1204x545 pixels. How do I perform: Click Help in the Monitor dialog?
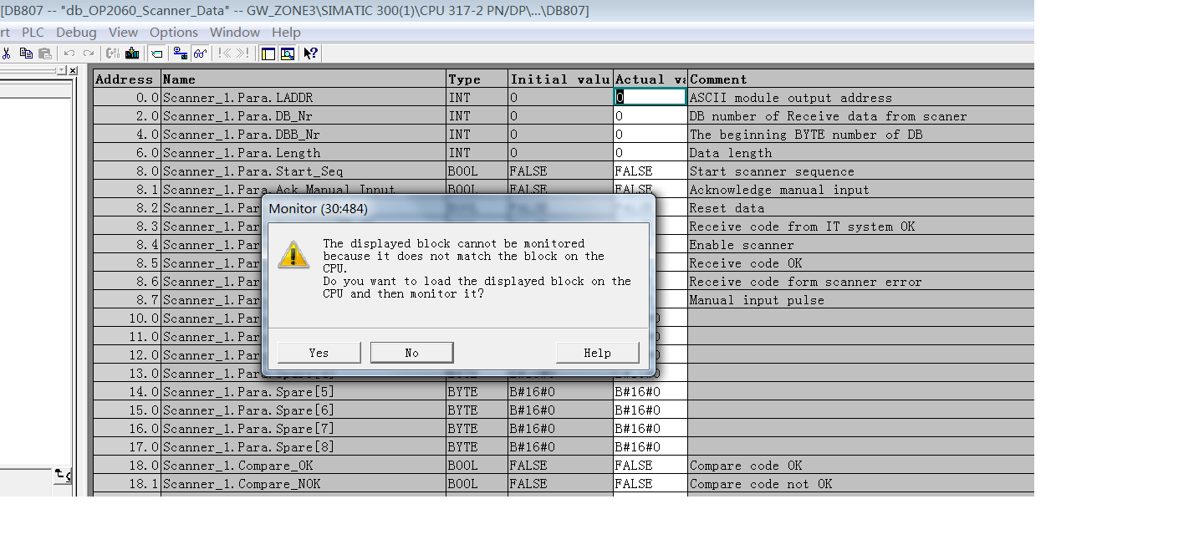597,353
